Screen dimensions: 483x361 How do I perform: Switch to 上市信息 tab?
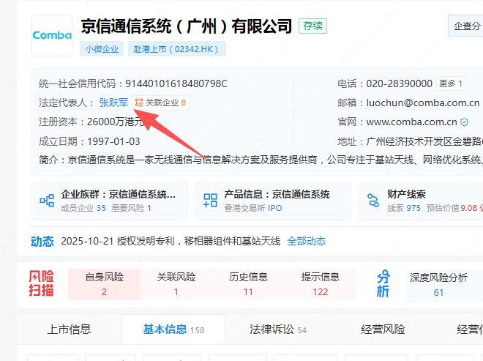pyautogui.click(x=69, y=330)
